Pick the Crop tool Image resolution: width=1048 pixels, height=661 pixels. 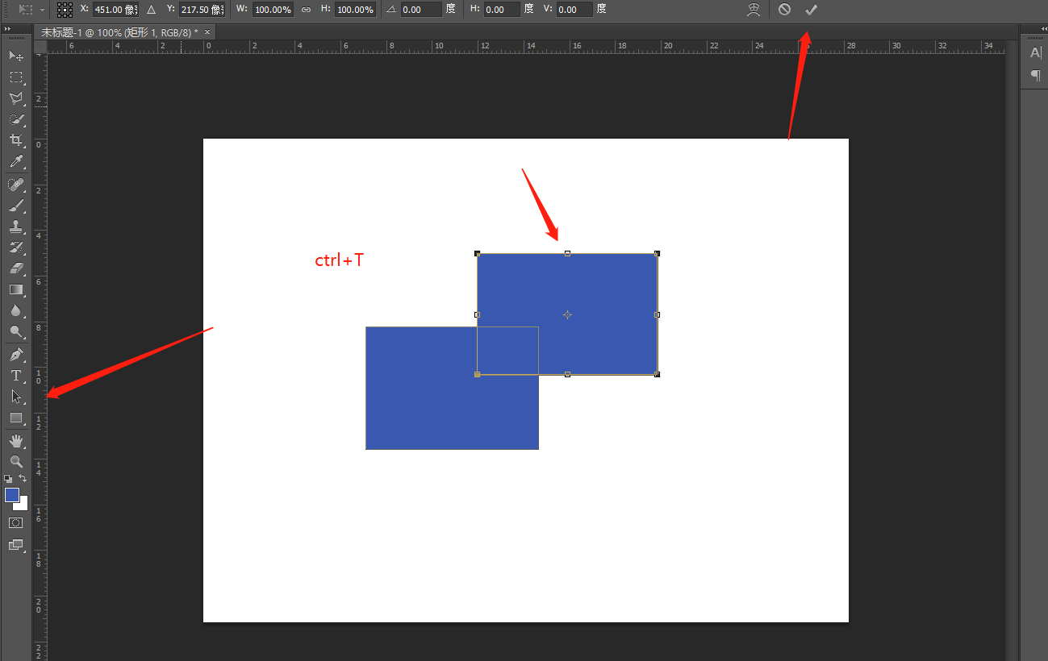pos(15,141)
